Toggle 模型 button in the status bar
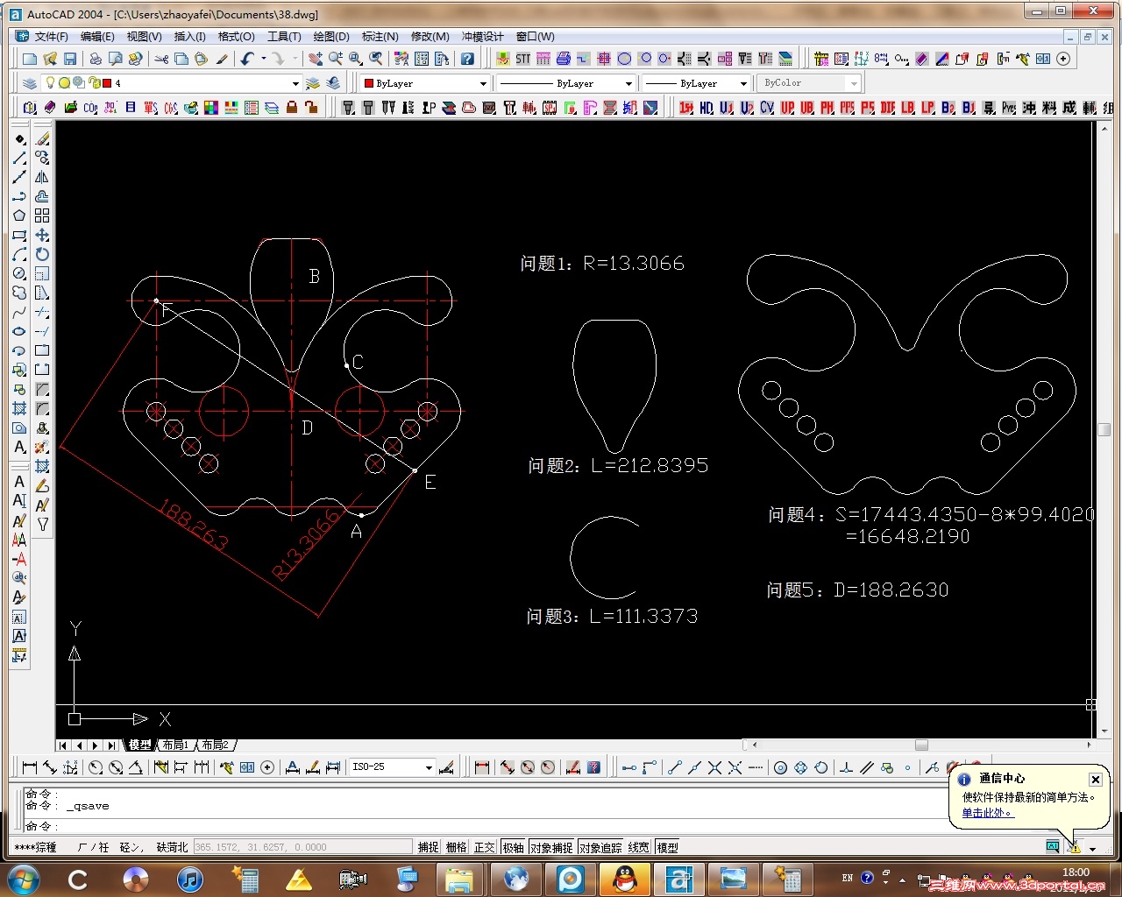1122x897 pixels. click(x=668, y=847)
